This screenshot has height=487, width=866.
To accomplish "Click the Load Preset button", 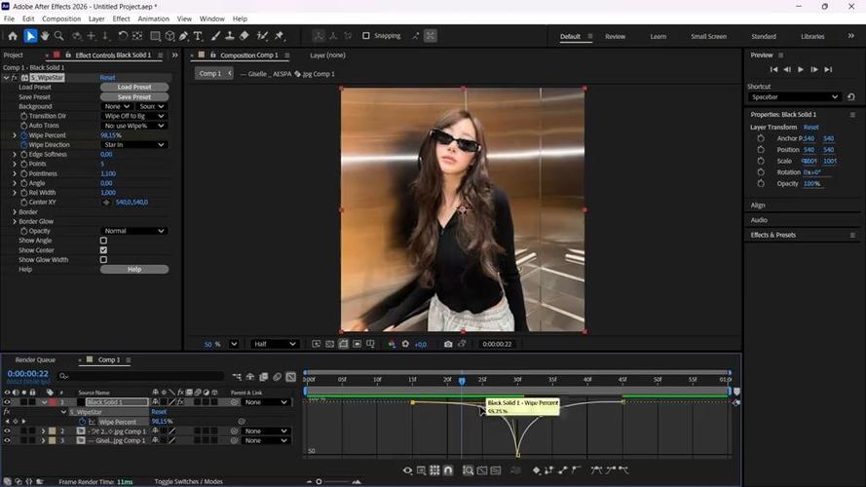I will click(x=134, y=88).
